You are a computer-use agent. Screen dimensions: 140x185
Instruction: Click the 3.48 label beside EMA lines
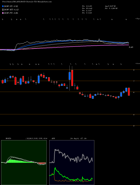click(131, 47)
